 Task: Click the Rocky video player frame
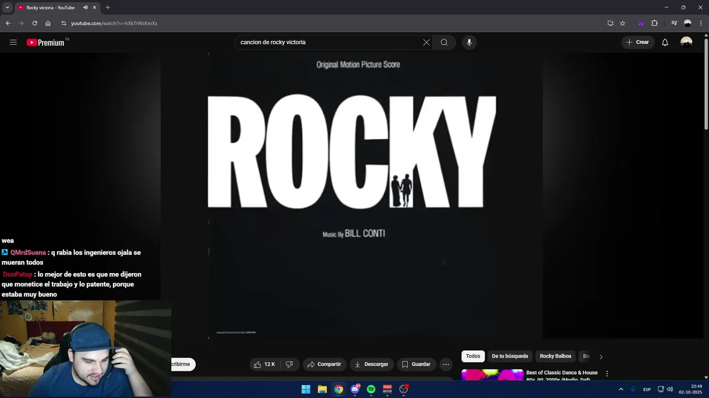click(x=352, y=196)
